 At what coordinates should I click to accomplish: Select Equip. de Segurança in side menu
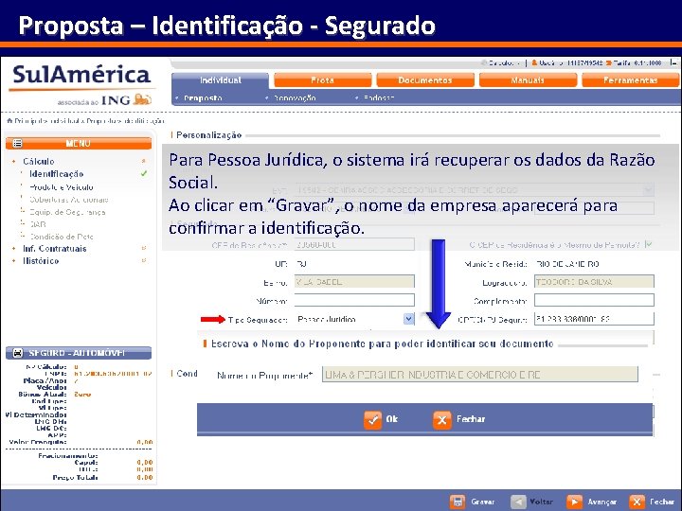tap(67, 212)
